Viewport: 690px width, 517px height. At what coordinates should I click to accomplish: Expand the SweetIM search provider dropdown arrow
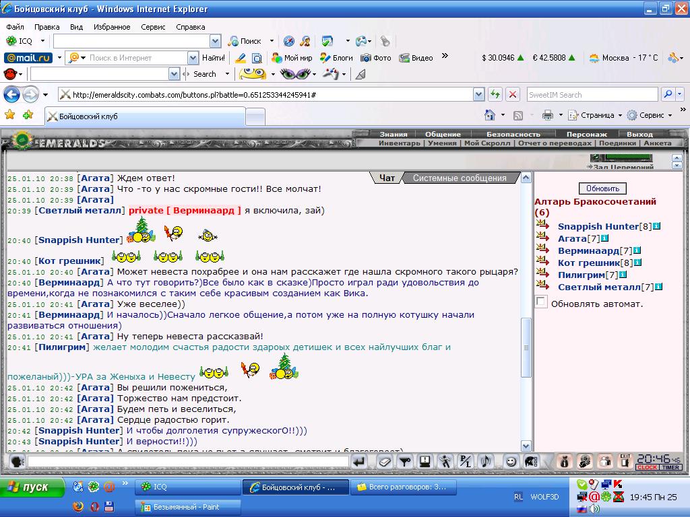tap(680, 94)
